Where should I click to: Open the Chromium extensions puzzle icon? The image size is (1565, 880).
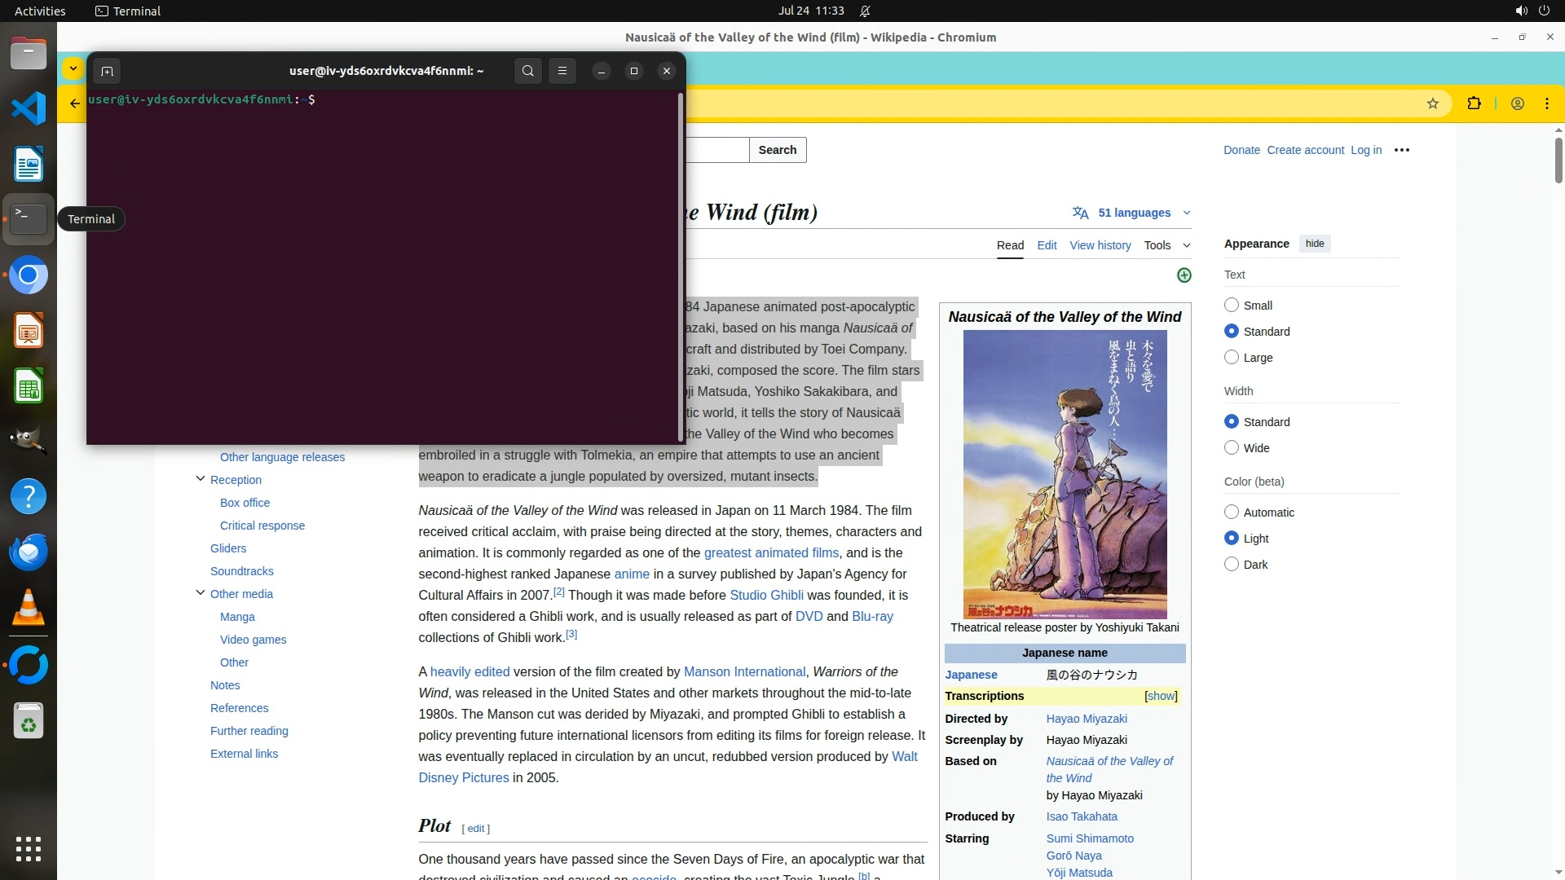coord(1474,103)
